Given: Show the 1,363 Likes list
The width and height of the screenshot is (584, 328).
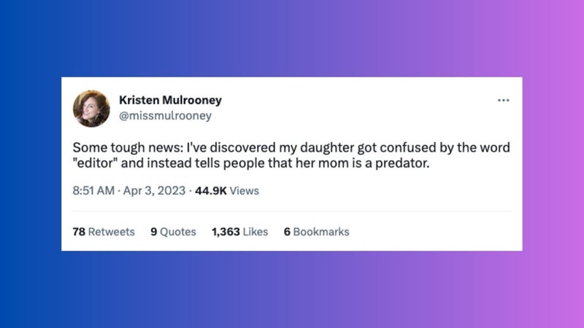Looking at the screenshot, I should click(x=240, y=232).
